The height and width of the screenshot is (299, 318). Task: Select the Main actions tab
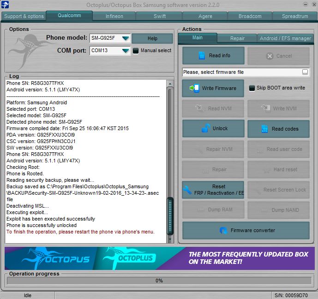point(198,38)
